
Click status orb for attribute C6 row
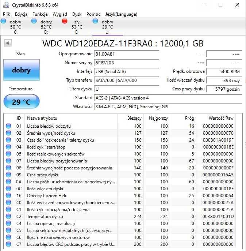click(8, 237)
